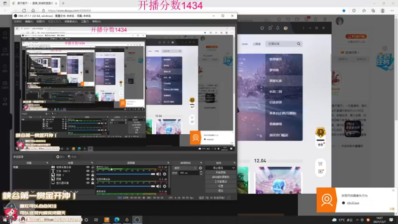Open Edge collections icon
Screen dimensions: 398x224
(373, 10)
